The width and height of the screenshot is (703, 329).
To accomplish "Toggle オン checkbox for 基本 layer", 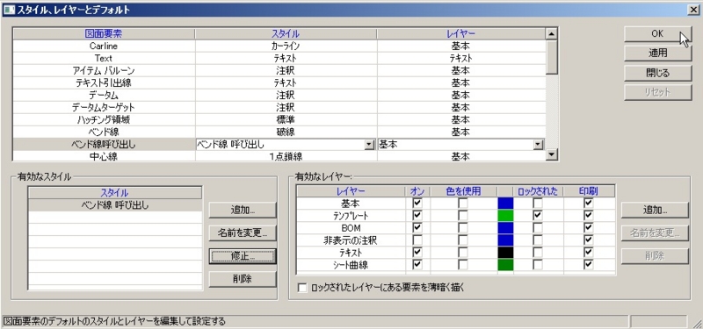I will pos(417,204).
